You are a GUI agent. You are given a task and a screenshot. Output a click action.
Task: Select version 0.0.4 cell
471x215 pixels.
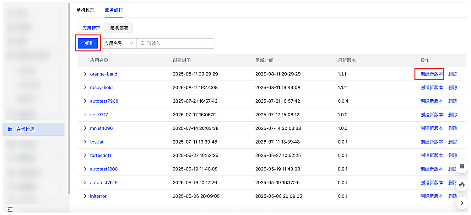coord(343,101)
